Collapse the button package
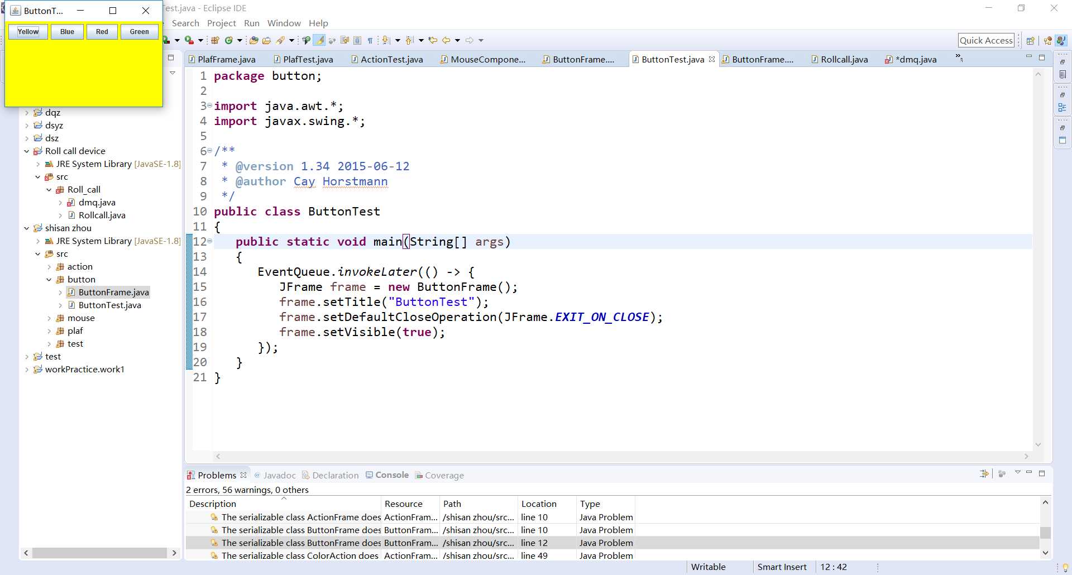Viewport: 1072px width, 575px height. [49, 280]
